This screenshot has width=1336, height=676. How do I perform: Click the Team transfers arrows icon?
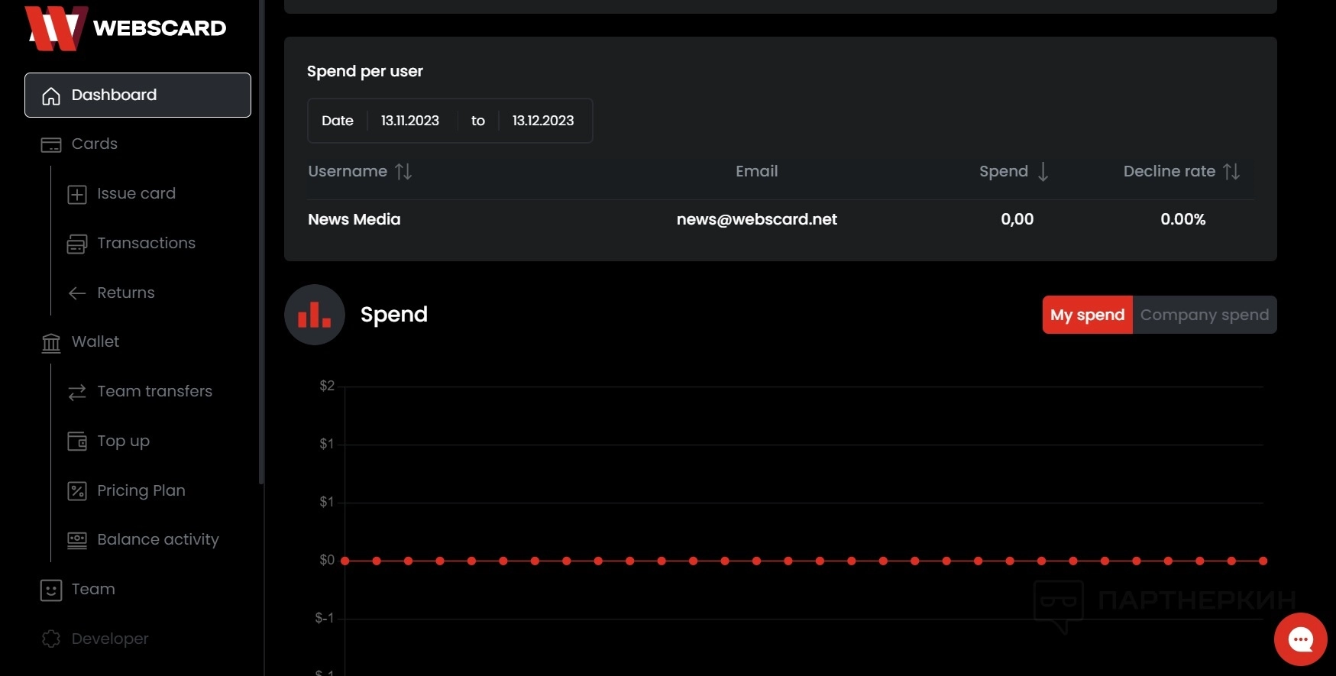[x=77, y=392]
